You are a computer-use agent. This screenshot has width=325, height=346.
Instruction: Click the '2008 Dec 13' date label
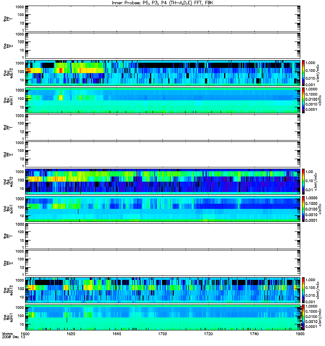[x=13, y=337]
